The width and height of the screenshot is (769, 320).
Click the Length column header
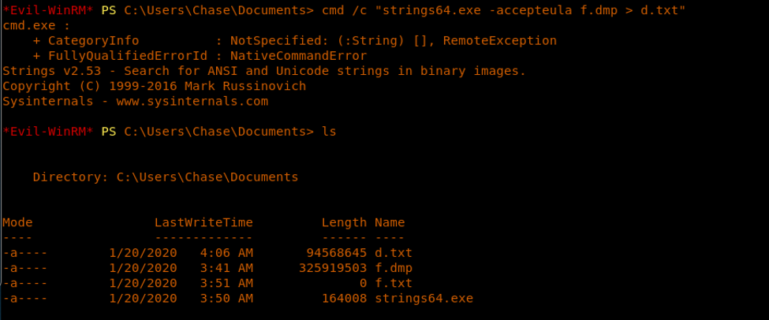click(x=344, y=223)
